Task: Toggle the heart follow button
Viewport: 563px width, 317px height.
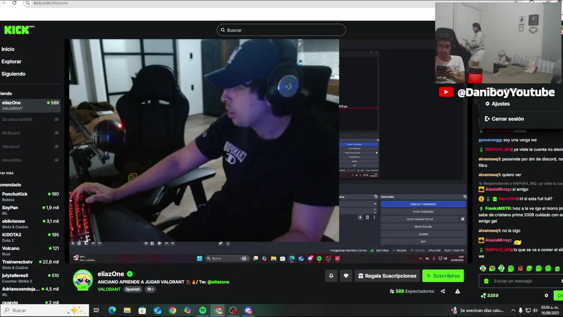Action: click(x=346, y=276)
